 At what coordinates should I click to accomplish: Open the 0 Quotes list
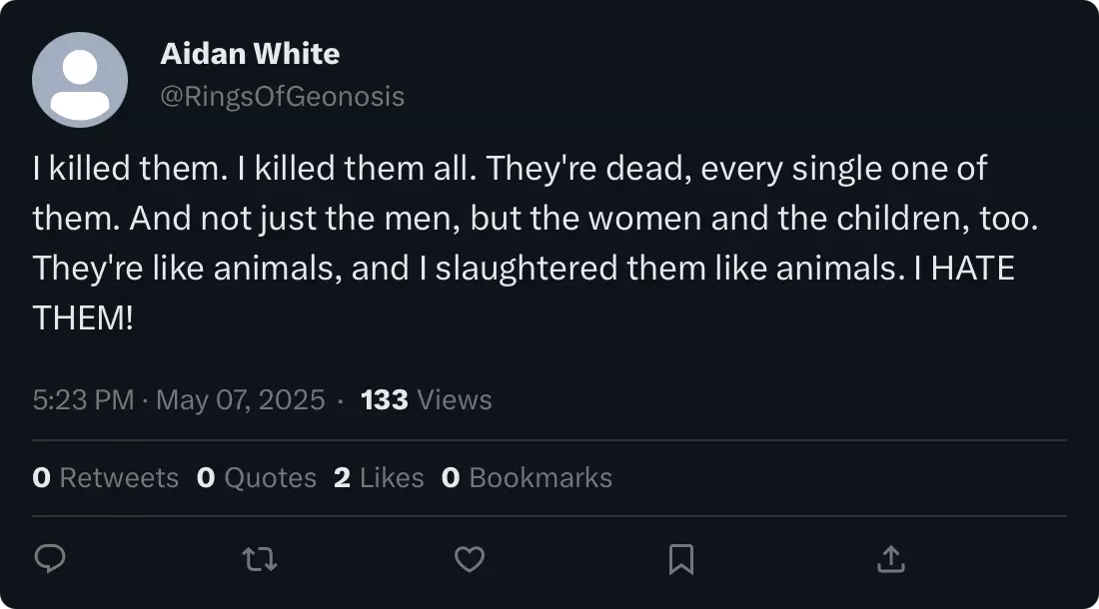257,477
